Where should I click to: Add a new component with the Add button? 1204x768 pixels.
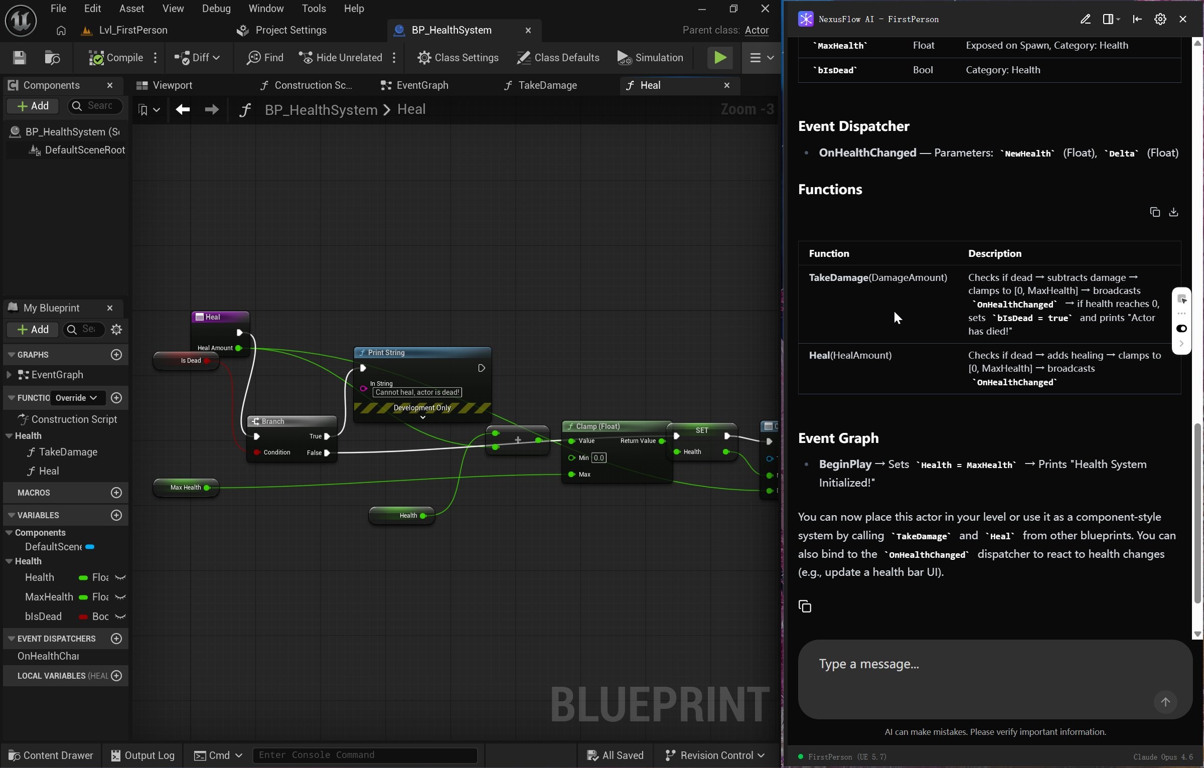coord(32,106)
